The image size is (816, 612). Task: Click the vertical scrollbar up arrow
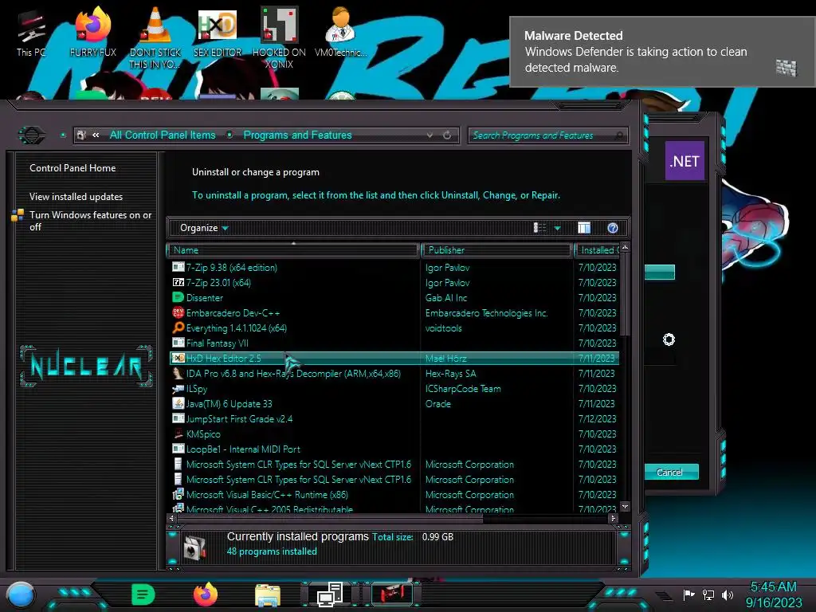(x=625, y=248)
